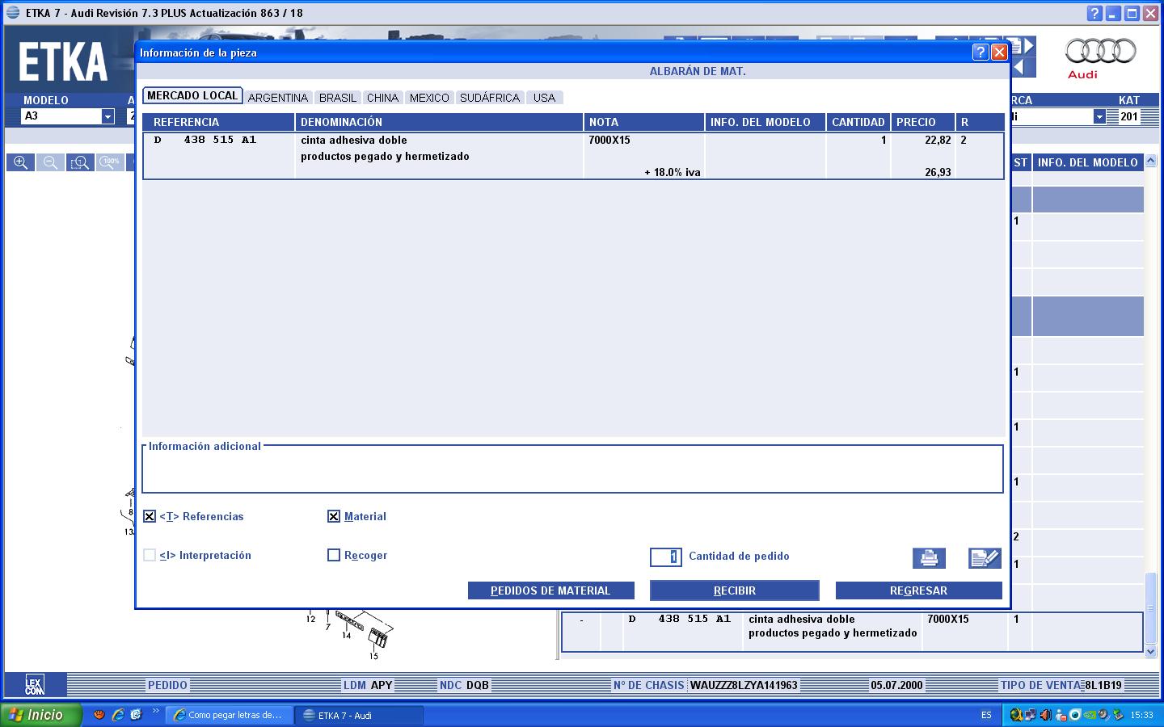Screen dimensions: 1164x727
Task: Click the 7000X15 note in the dialog
Action: click(x=609, y=140)
